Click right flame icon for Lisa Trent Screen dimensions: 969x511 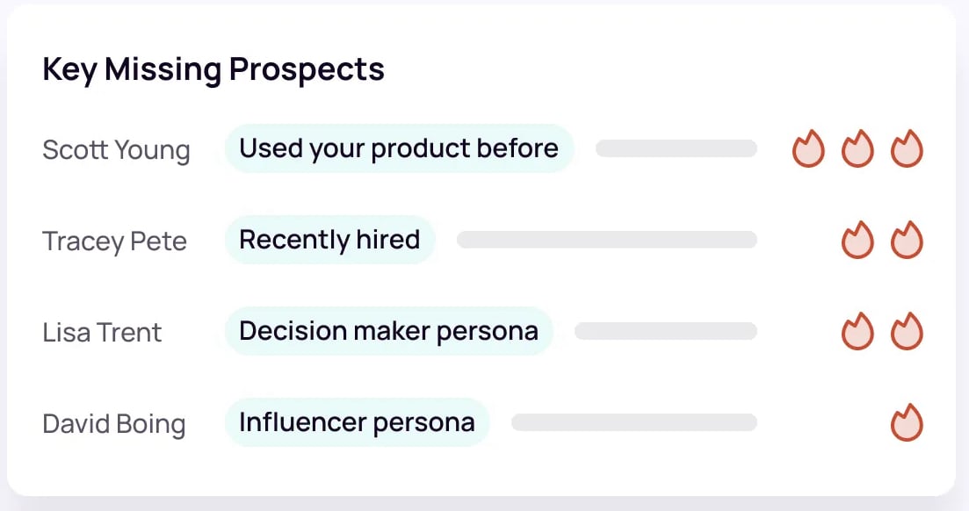(907, 332)
